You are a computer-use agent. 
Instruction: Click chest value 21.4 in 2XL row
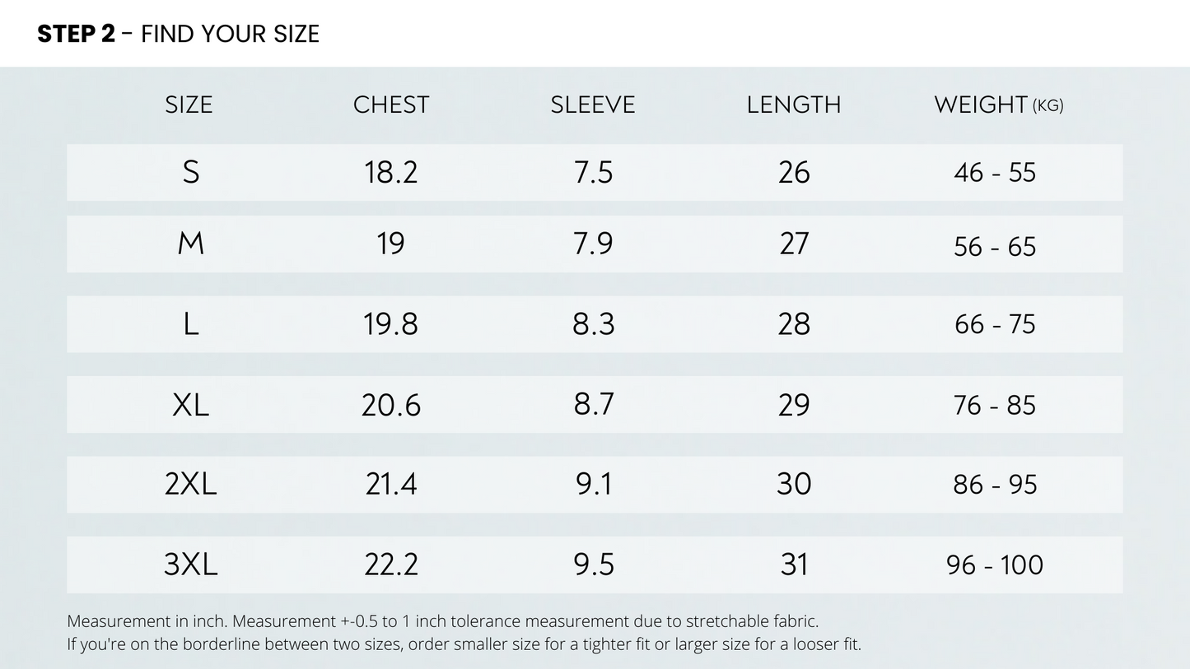tap(391, 484)
